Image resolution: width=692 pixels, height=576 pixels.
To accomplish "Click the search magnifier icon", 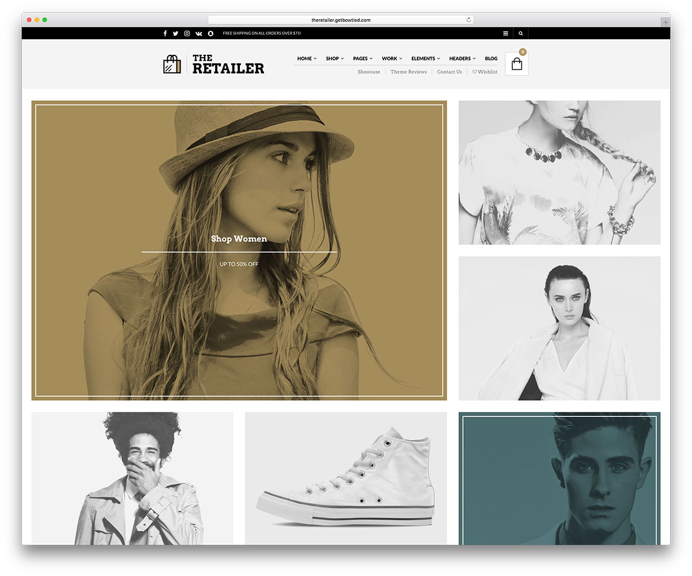I will pyautogui.click(x=521, y=33).
